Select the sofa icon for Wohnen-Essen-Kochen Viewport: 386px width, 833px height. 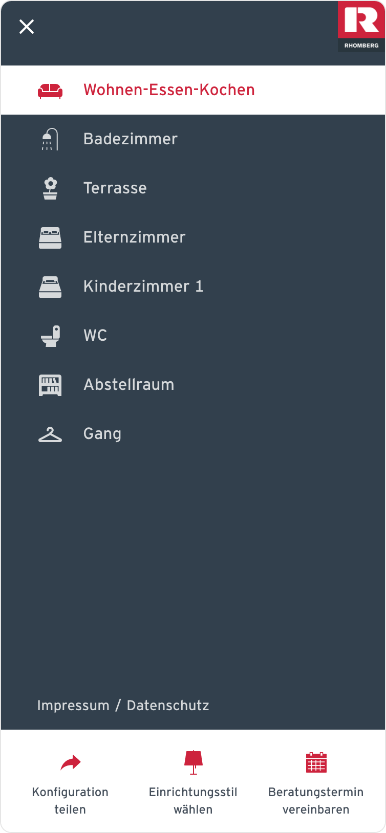pyautogui.click(x=50, y=91)
